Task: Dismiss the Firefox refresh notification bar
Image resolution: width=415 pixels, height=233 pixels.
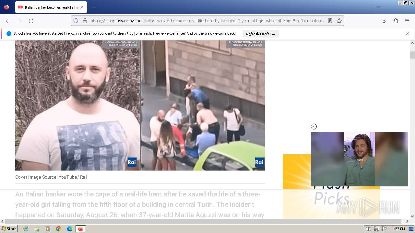Action: (x=407, y=34)
